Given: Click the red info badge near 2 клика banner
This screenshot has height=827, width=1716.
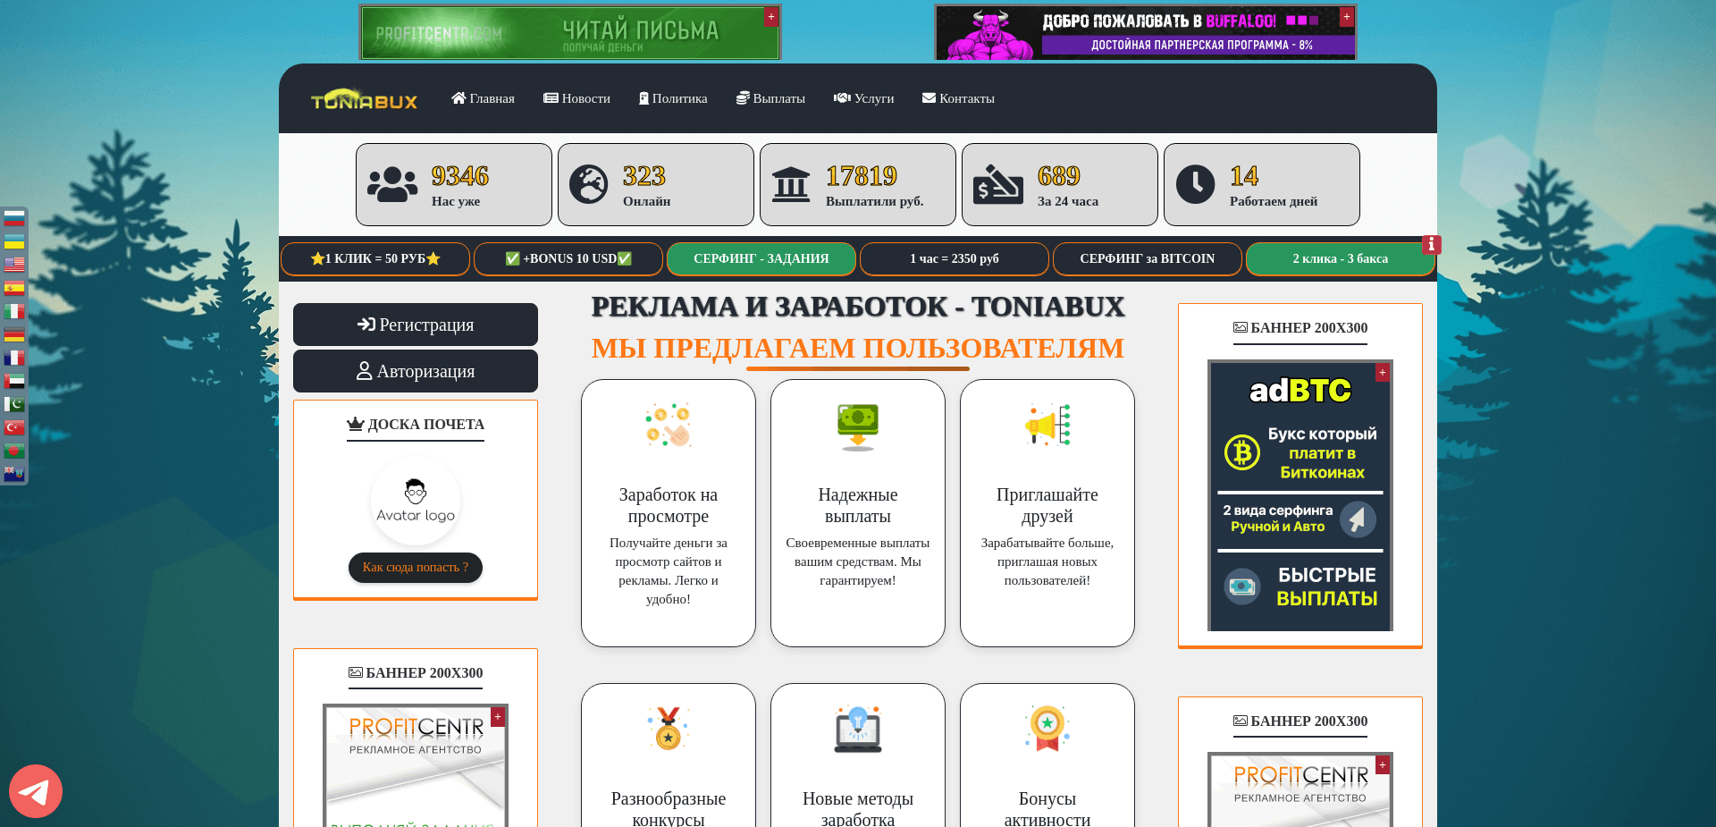Looking at the screenshot, I should point(1431,244).
